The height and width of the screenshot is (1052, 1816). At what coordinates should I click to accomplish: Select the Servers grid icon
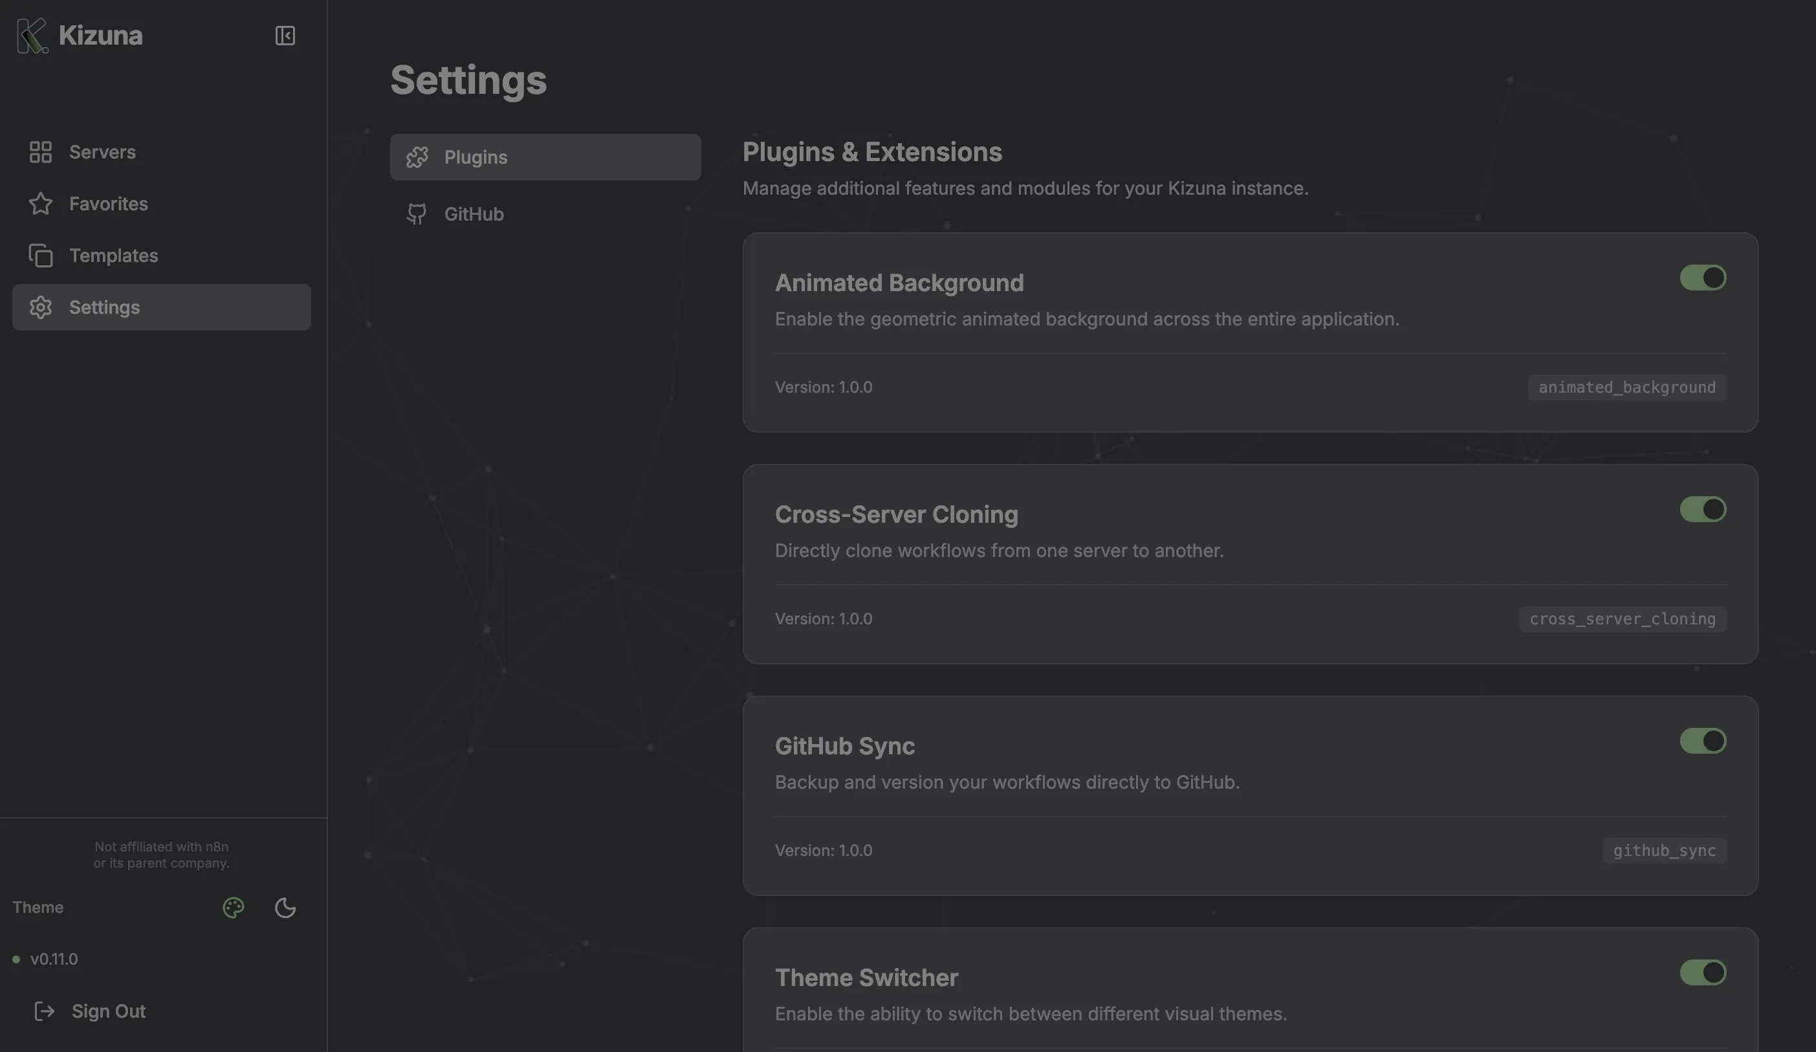[x=41, y=152]
